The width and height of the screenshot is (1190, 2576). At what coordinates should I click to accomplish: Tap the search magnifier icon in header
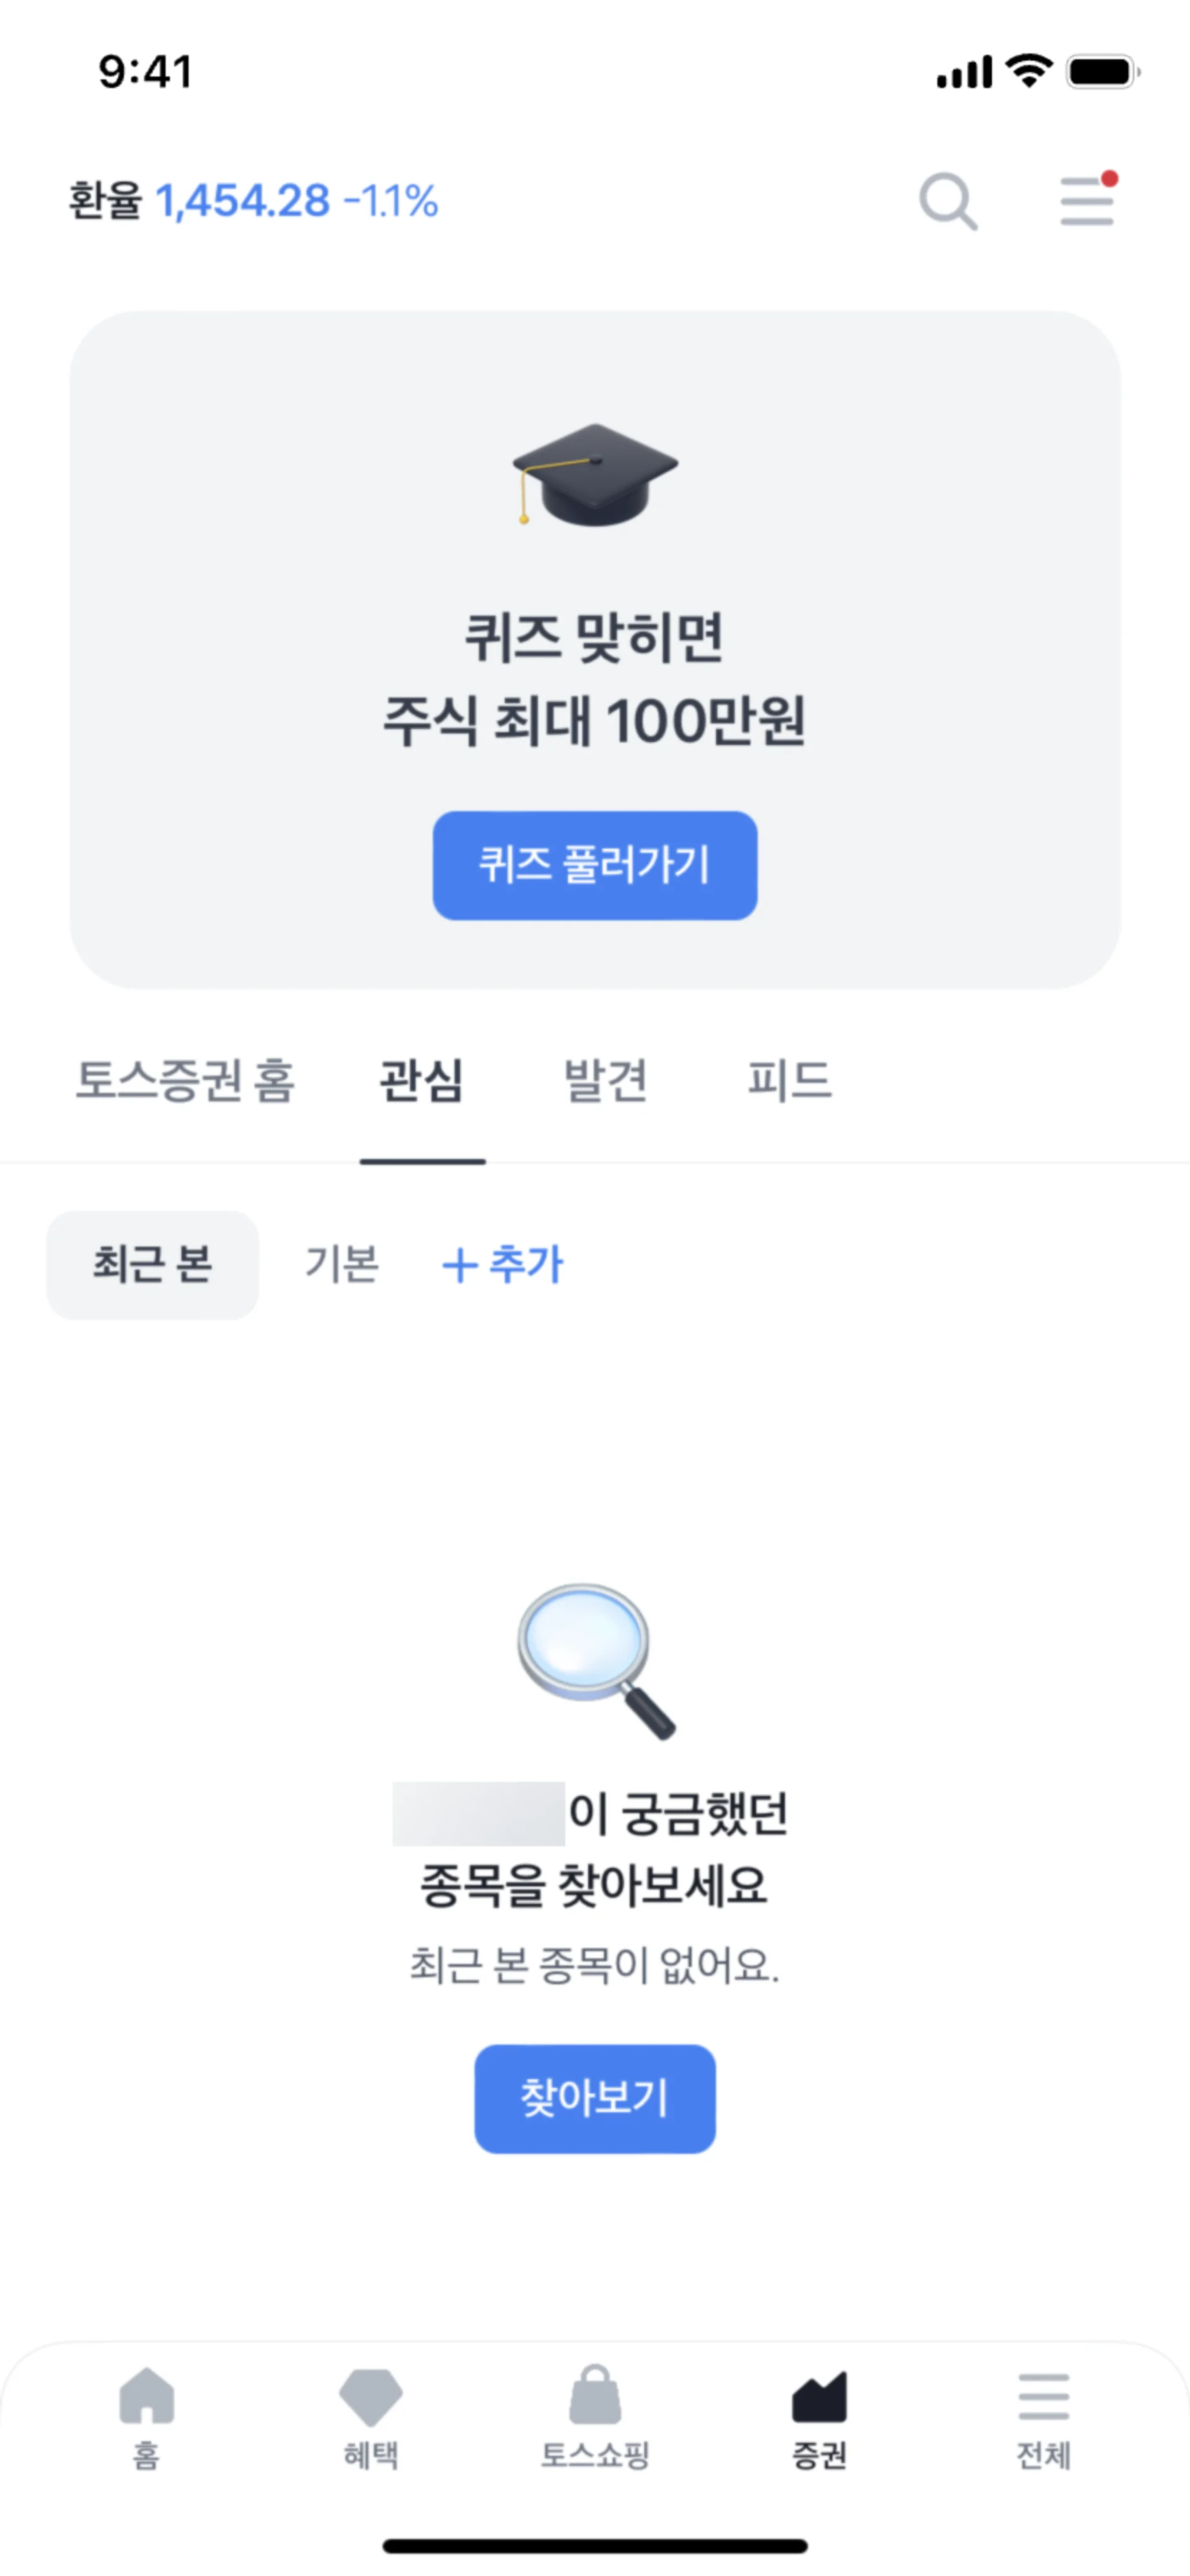(947, 201)
